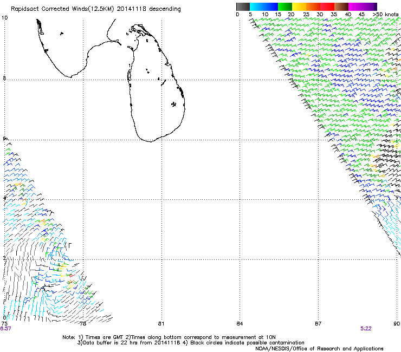Click the yellow 20-25 knots color segment

coord(299,6)
